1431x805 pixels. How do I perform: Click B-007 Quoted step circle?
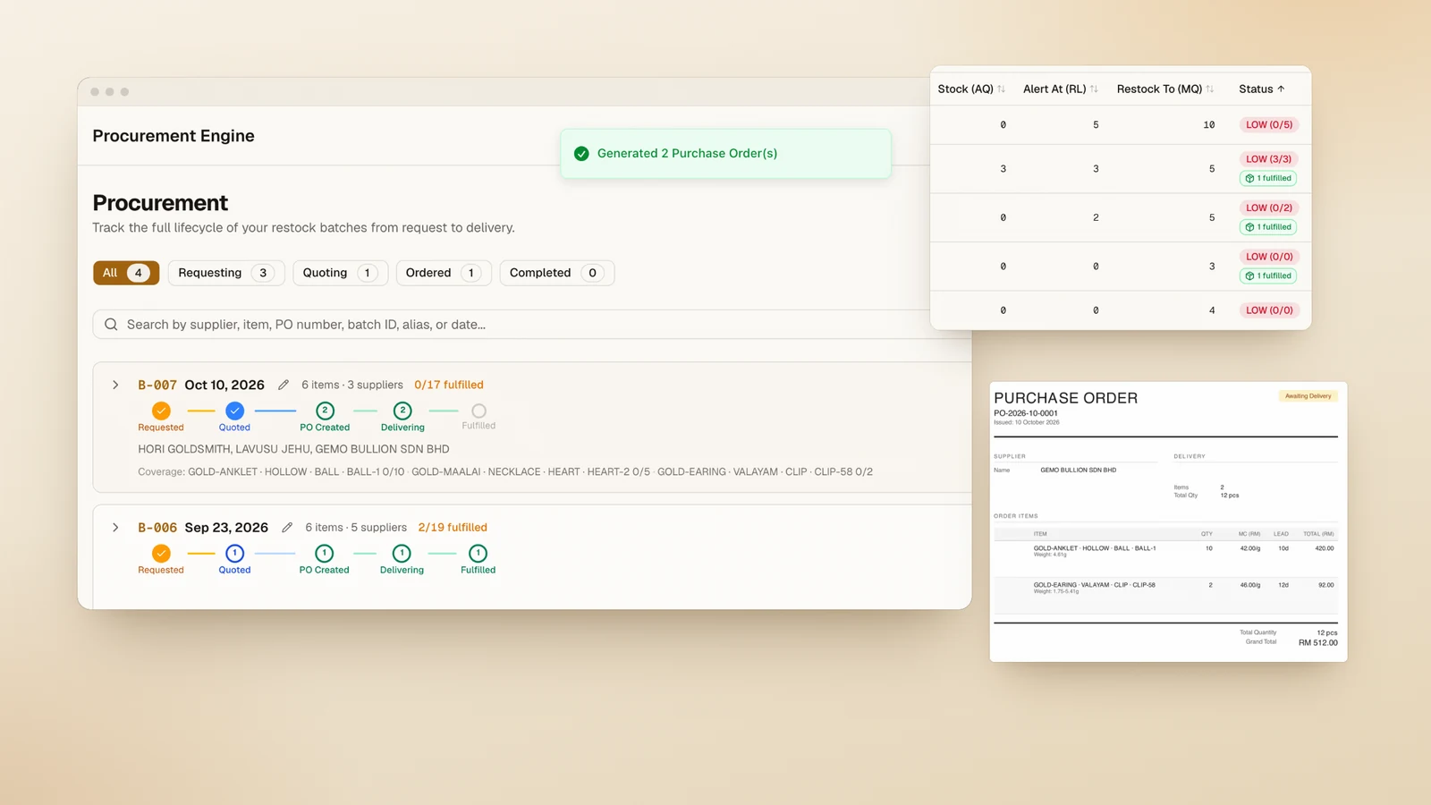[234, 411]
